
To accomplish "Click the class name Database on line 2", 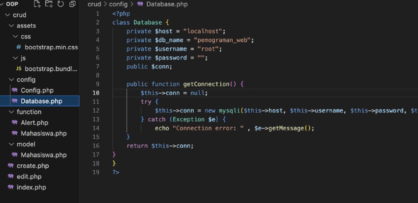I will pyautogui.click(x=148, y=22).
